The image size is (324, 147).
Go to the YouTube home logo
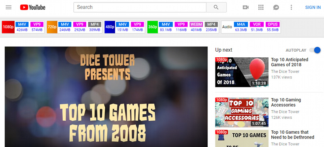33,7
